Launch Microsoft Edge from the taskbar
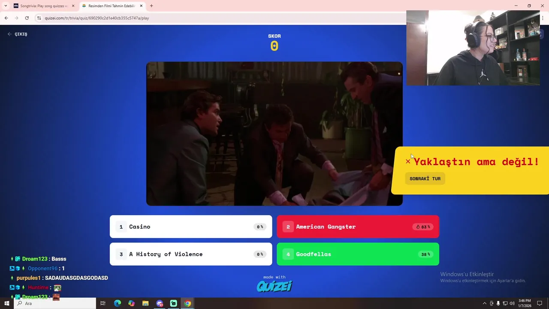 tap(118, 303)
